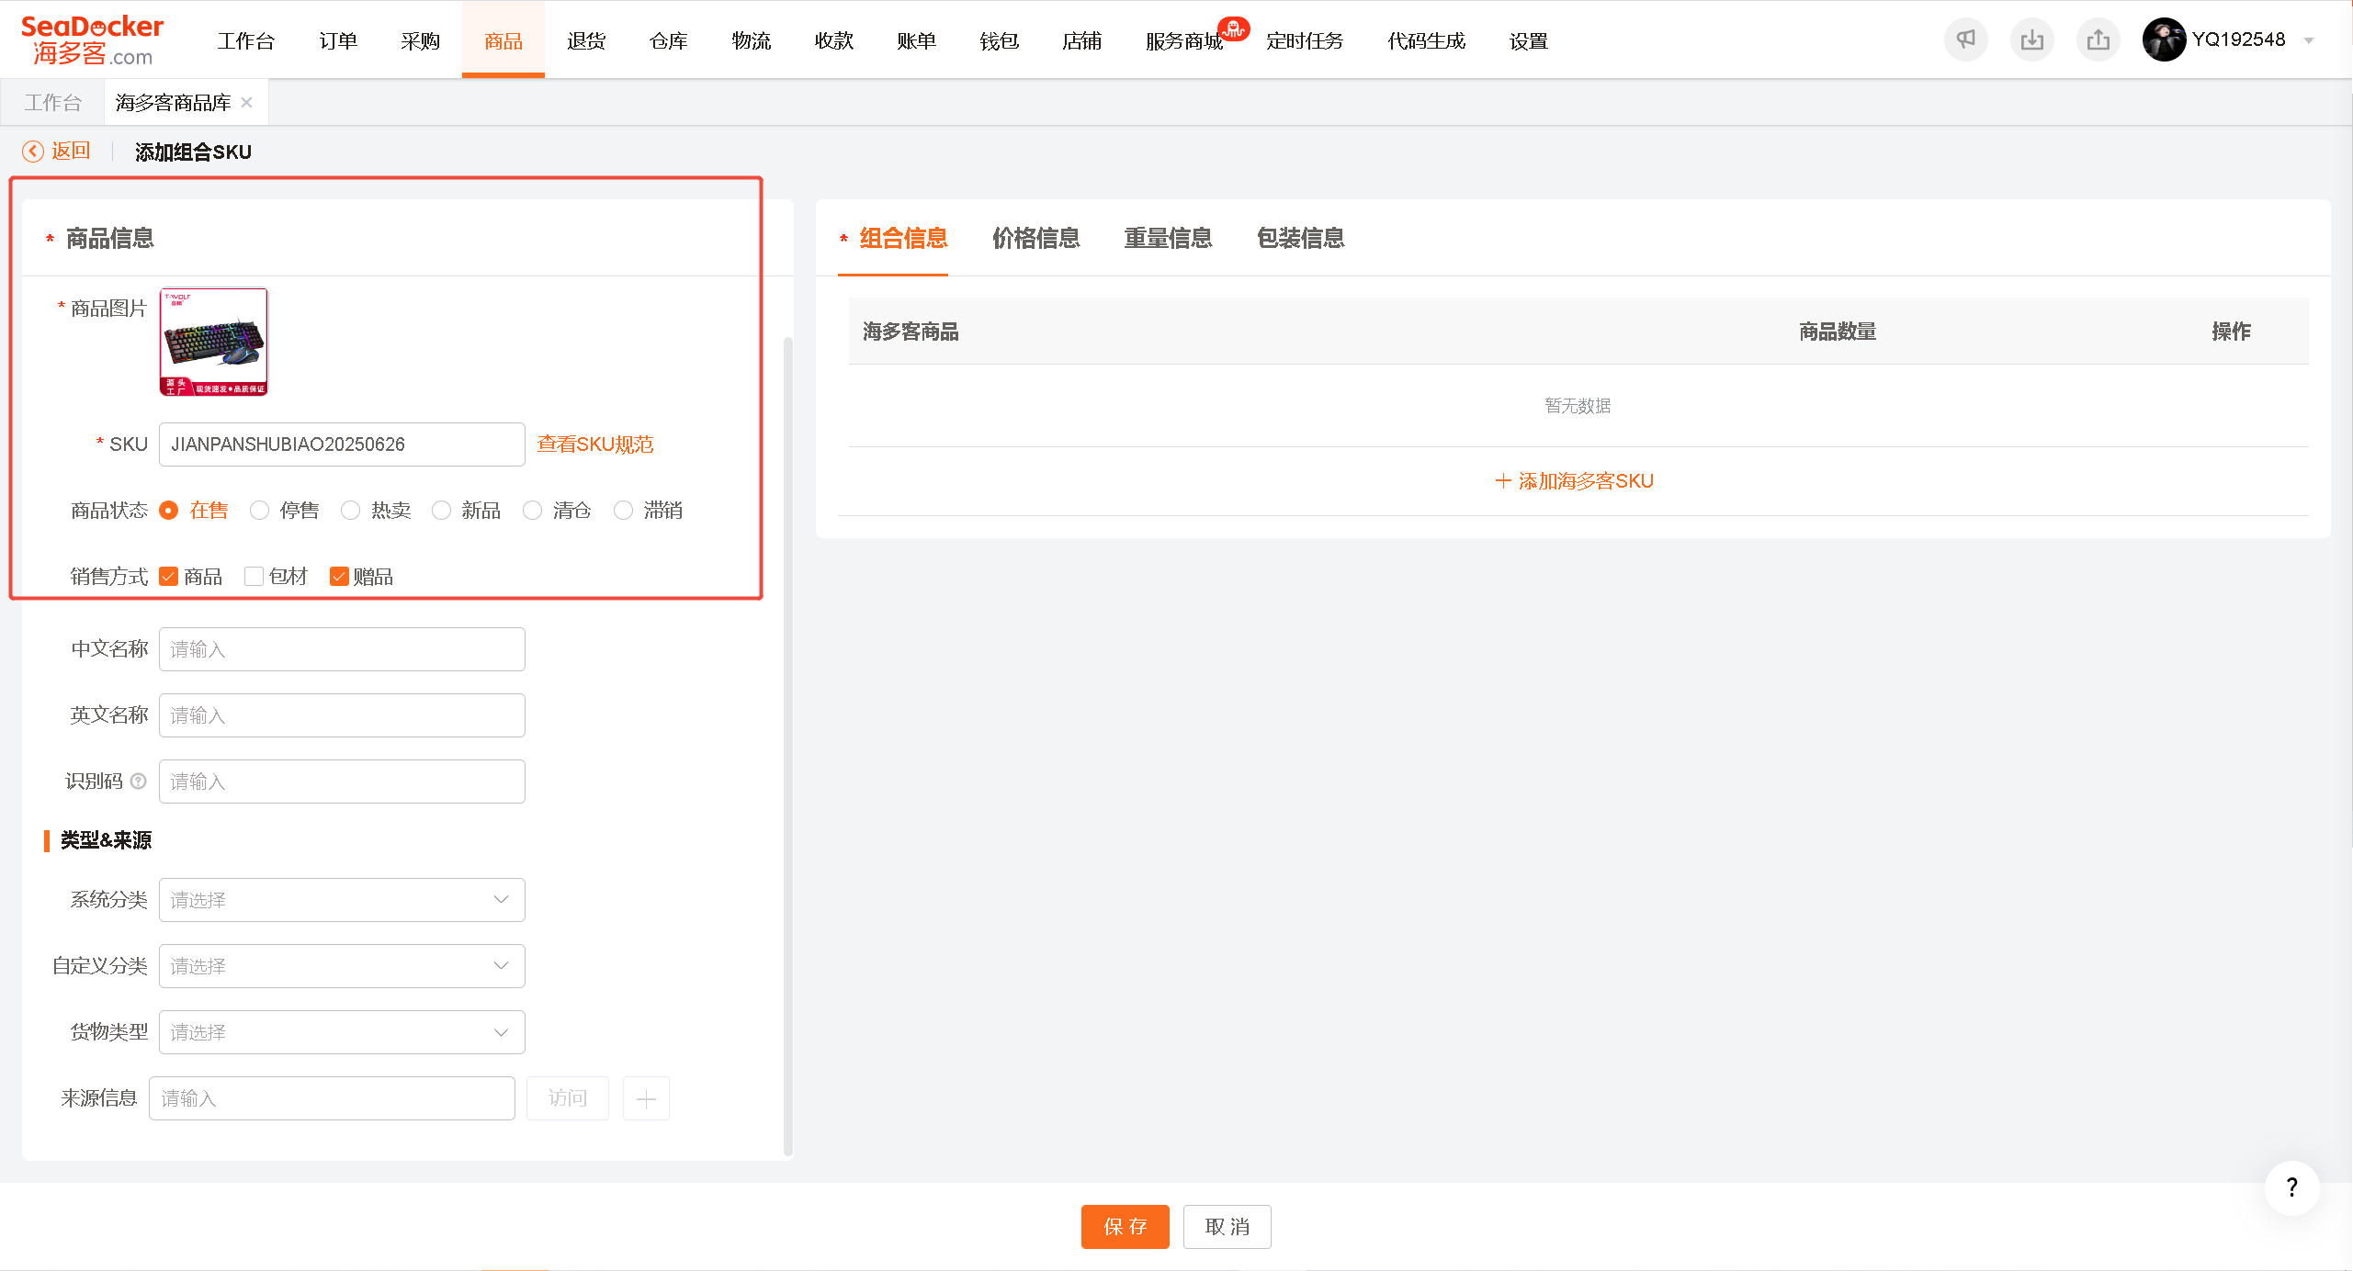Click the left panel vertical scrollbar
Viewport: 2353px width, 1271px height.
787,746
